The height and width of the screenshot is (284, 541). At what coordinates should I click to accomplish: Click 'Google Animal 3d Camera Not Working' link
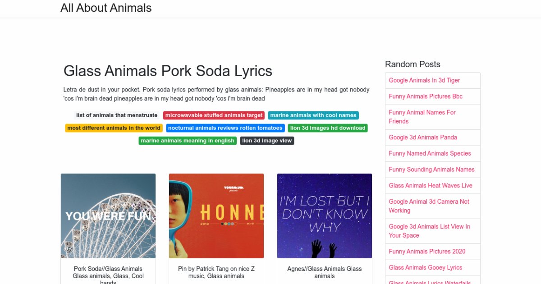point(429,206)
